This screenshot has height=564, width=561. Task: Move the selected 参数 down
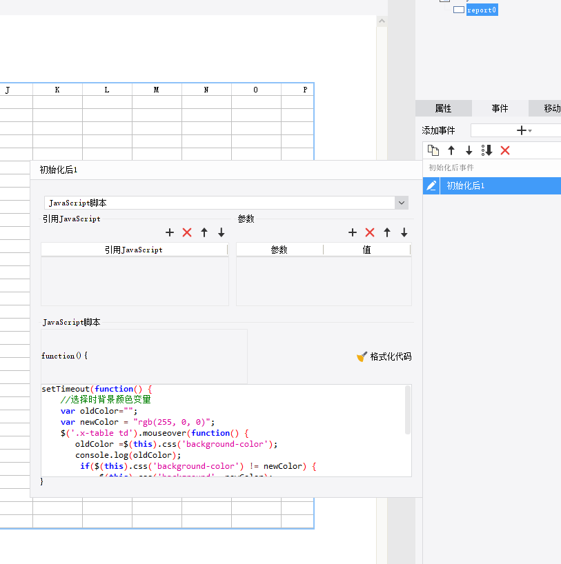pyautogui.click(x=404, y=232)
